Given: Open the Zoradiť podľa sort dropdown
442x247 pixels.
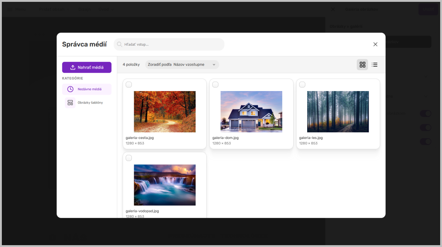Looking at the screenshot, I should click(x=182, y=65).
